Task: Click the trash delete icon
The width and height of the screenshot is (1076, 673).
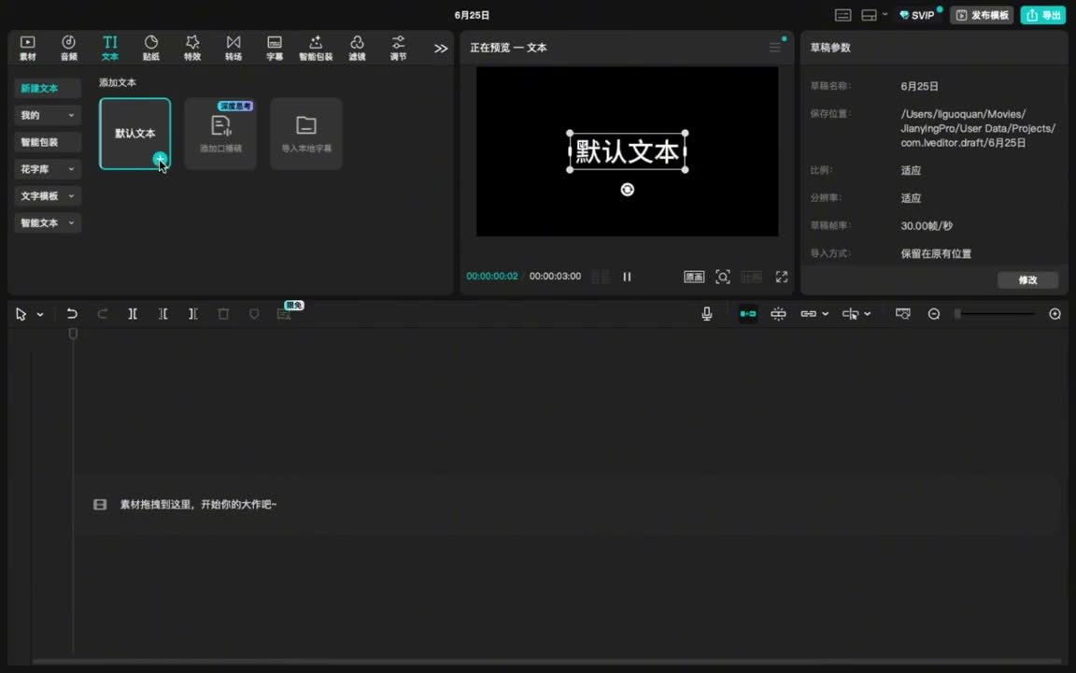Action: coord(223,314)
